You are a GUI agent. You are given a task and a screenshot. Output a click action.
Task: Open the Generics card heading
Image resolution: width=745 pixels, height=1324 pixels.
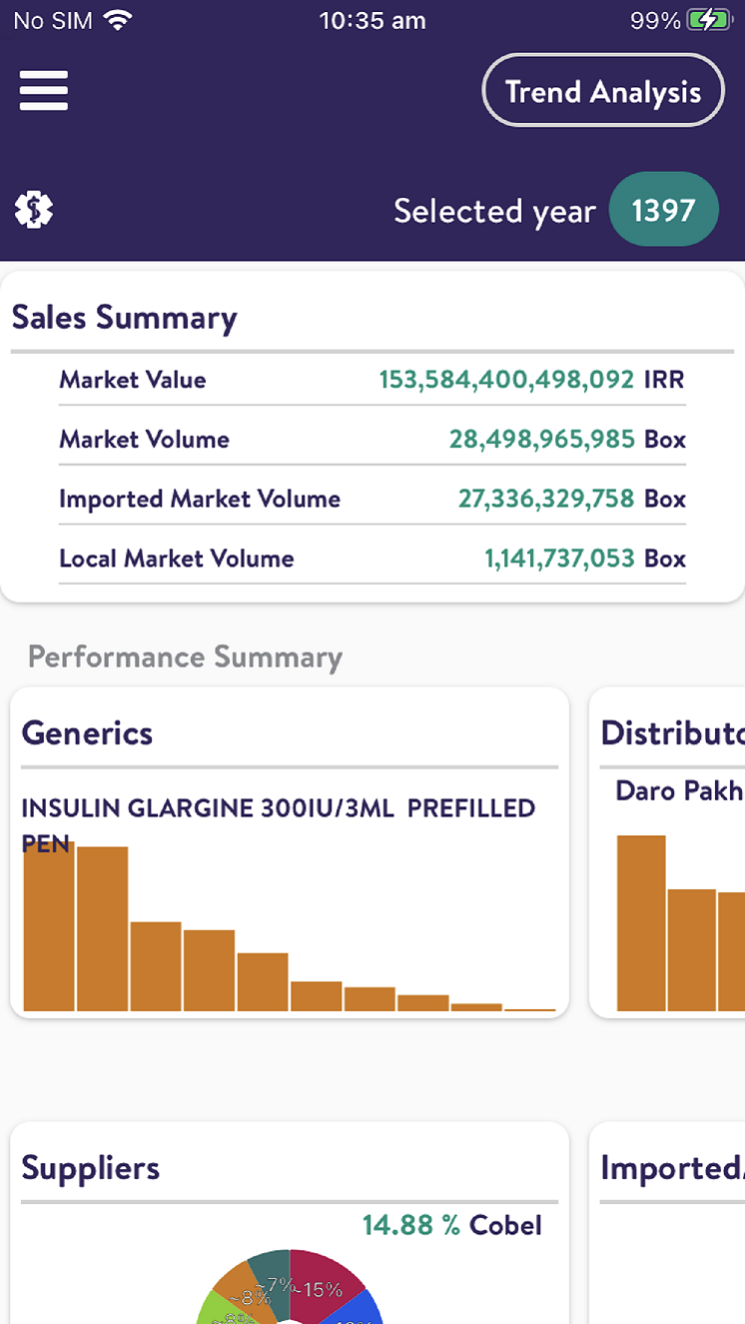[x=87, y=733]
